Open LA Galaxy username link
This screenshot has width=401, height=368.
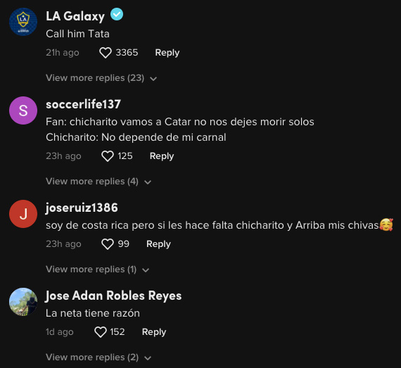tap(75, 16)
